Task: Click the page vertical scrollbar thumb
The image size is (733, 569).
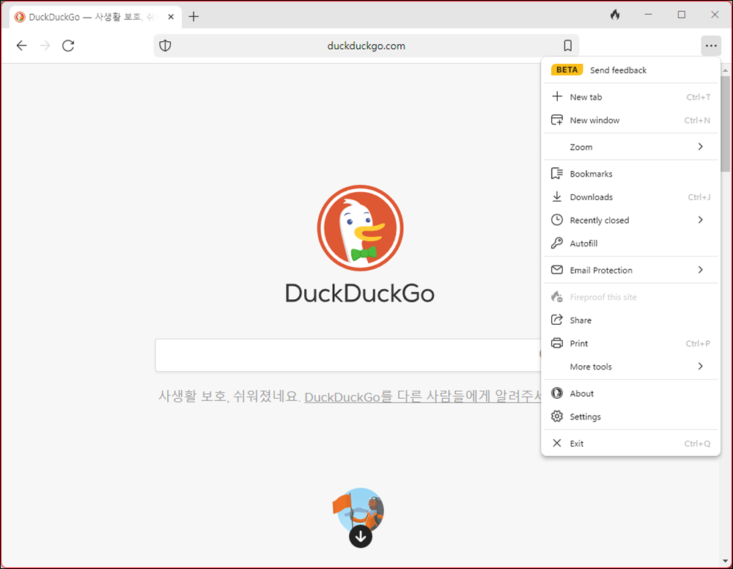Action: coord(725,123)
